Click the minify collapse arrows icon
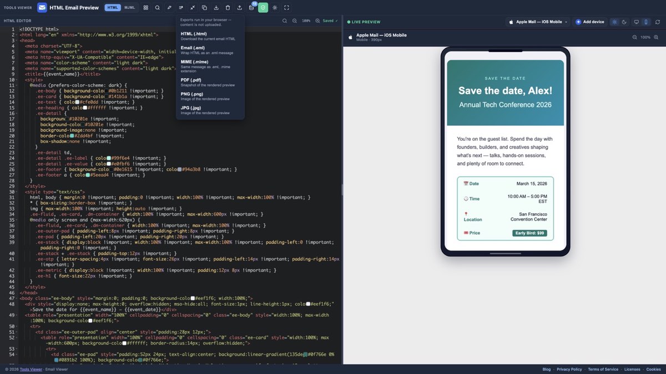The image size is (666, 374). 193,8
